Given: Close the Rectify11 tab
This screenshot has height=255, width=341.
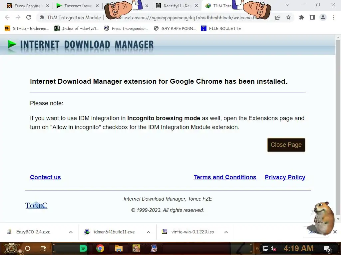Looking at the screenshot, I should tap(196, 6).
